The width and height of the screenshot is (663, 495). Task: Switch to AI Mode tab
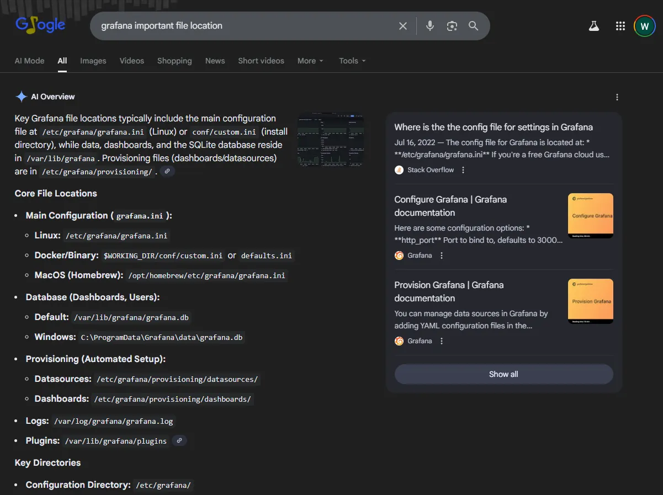pyautogui.click(x=29, y=61)
